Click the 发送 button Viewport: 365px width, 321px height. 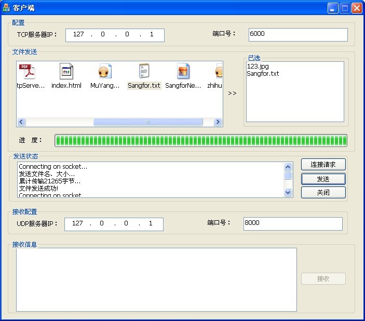pos(323,179)
